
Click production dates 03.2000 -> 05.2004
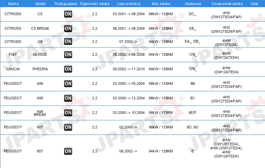[129, 83]
